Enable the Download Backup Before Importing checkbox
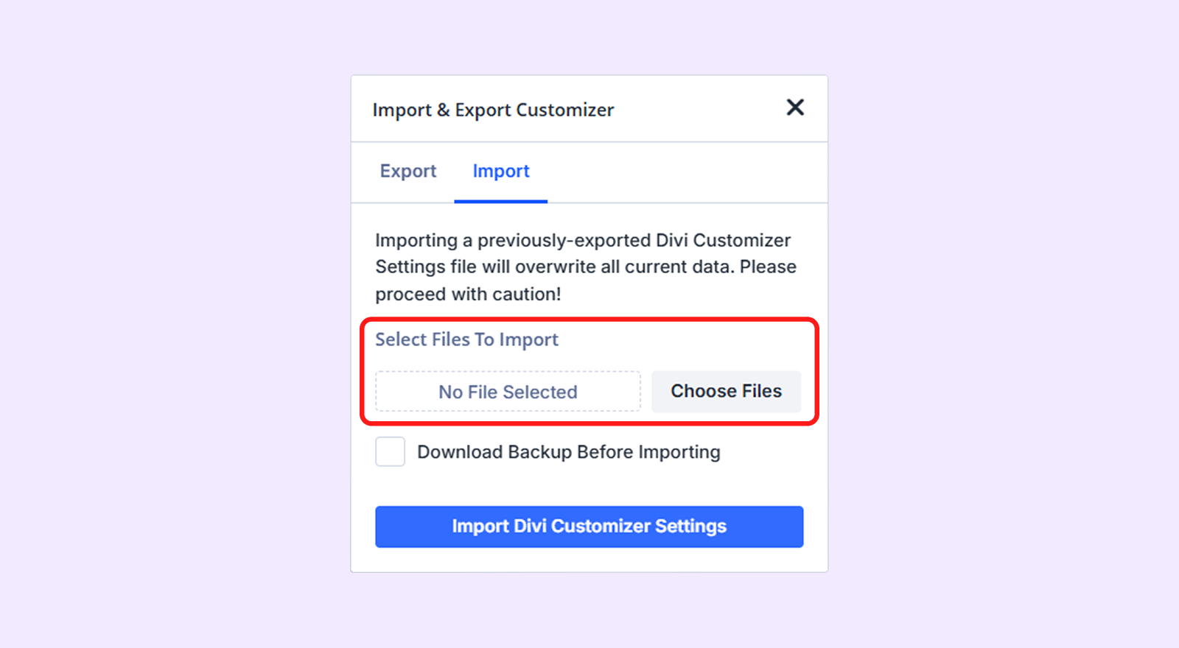 pyautogui.click(x=390, y=451)
